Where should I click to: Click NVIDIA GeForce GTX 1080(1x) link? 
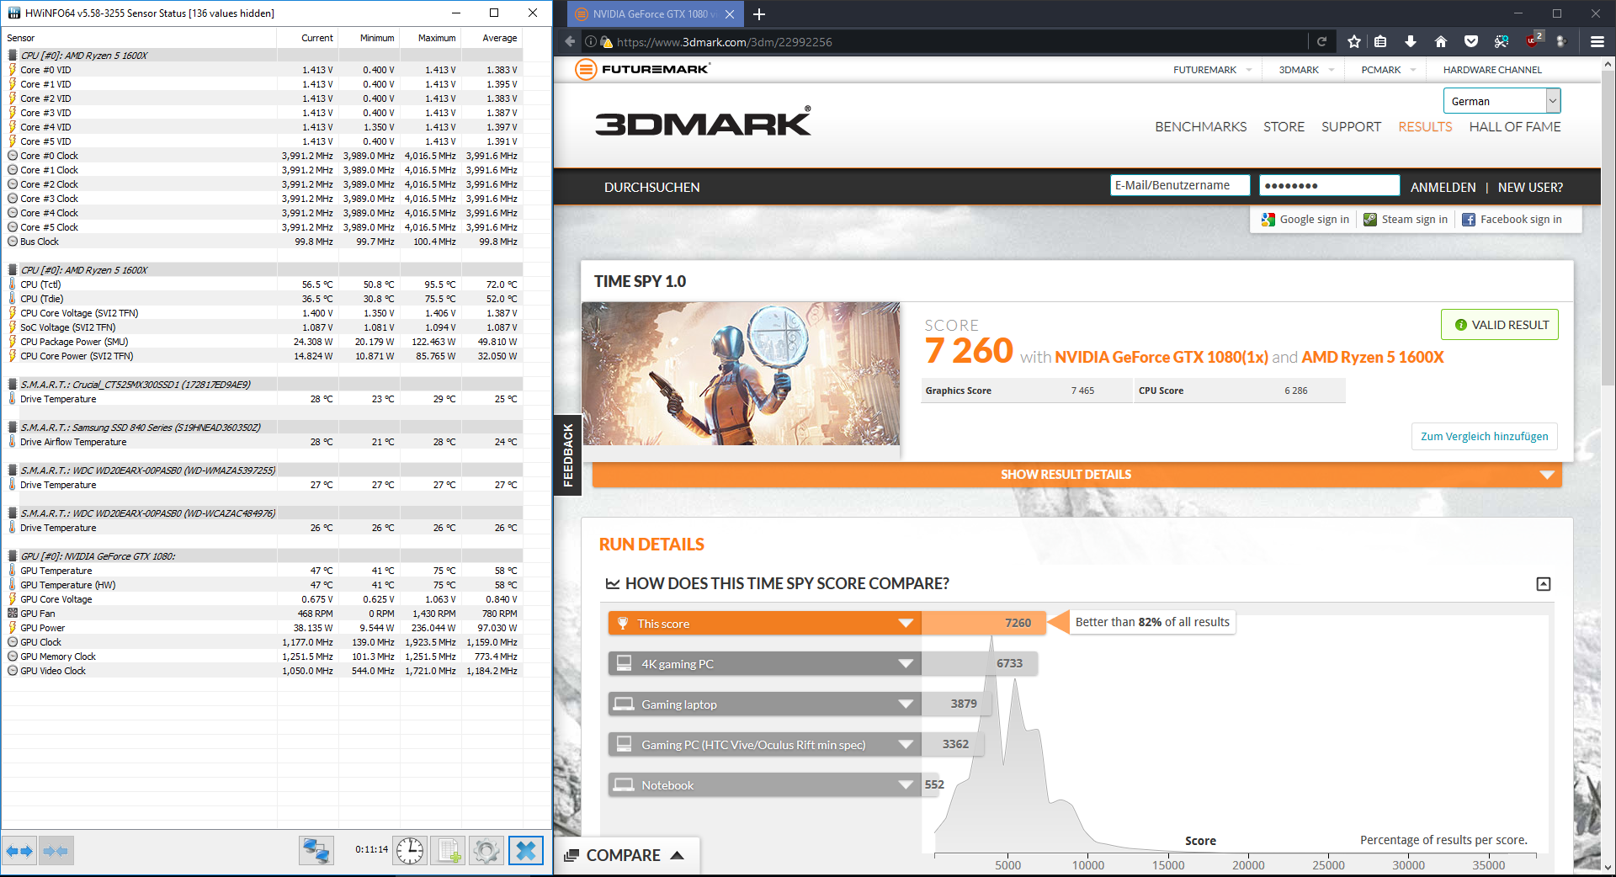(1161, 358)
